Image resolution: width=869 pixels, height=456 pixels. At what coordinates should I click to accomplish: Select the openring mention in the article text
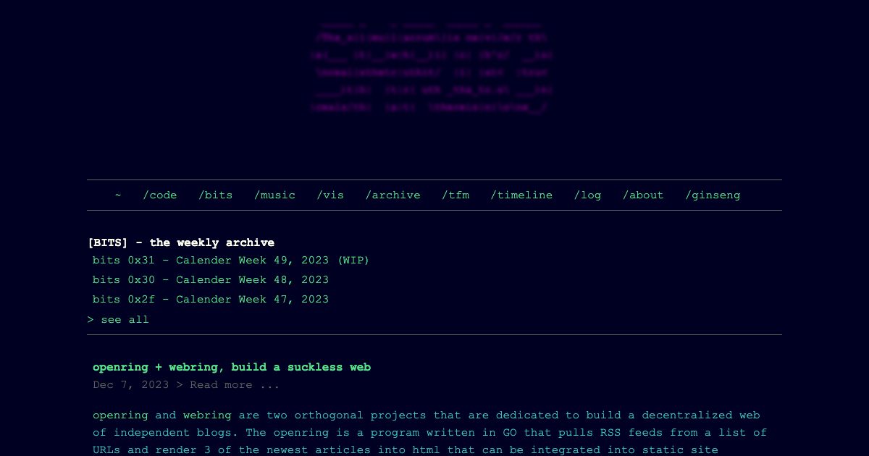point(120,415)
